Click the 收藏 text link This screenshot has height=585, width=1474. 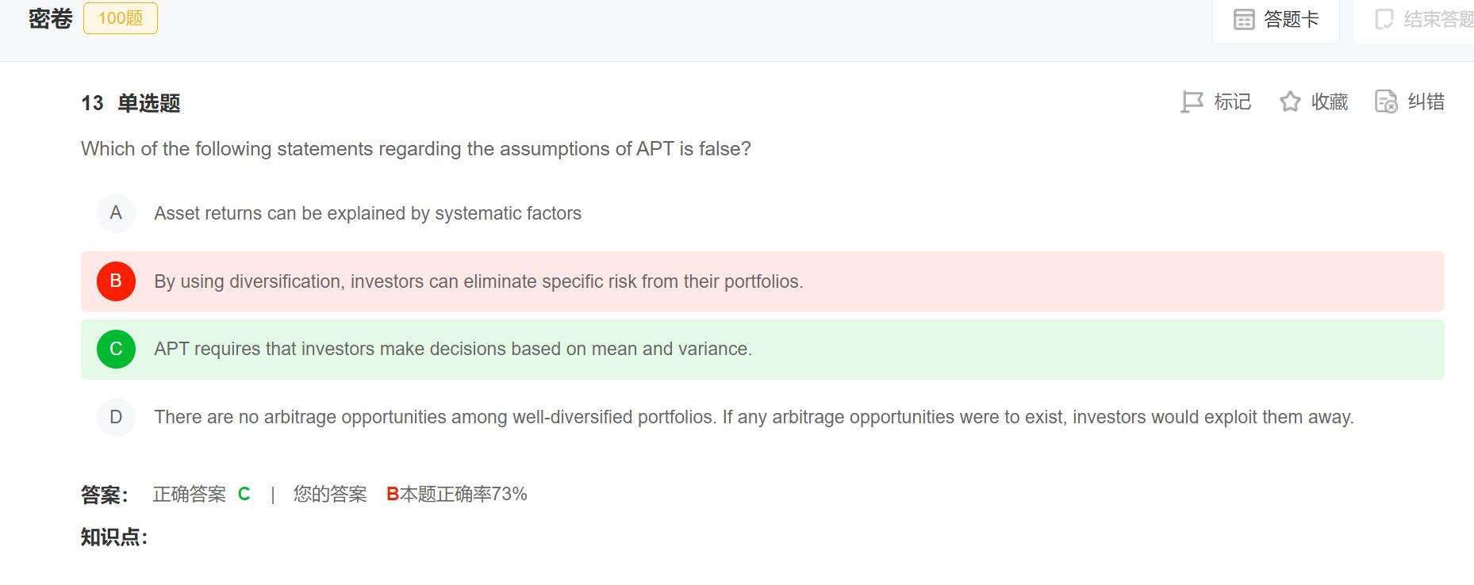[x=1330, y=102]
